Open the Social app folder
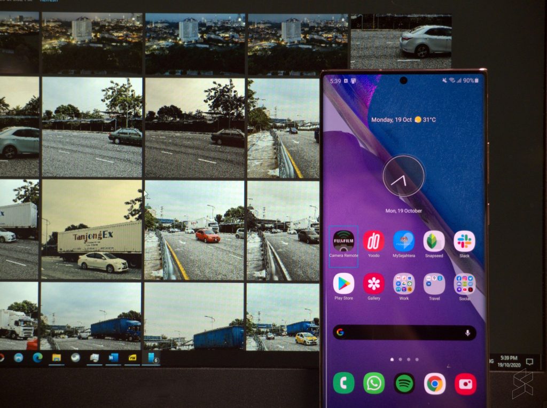Image resolution: width=547 pixels, height=408 pixels. (x=465, y=284)
